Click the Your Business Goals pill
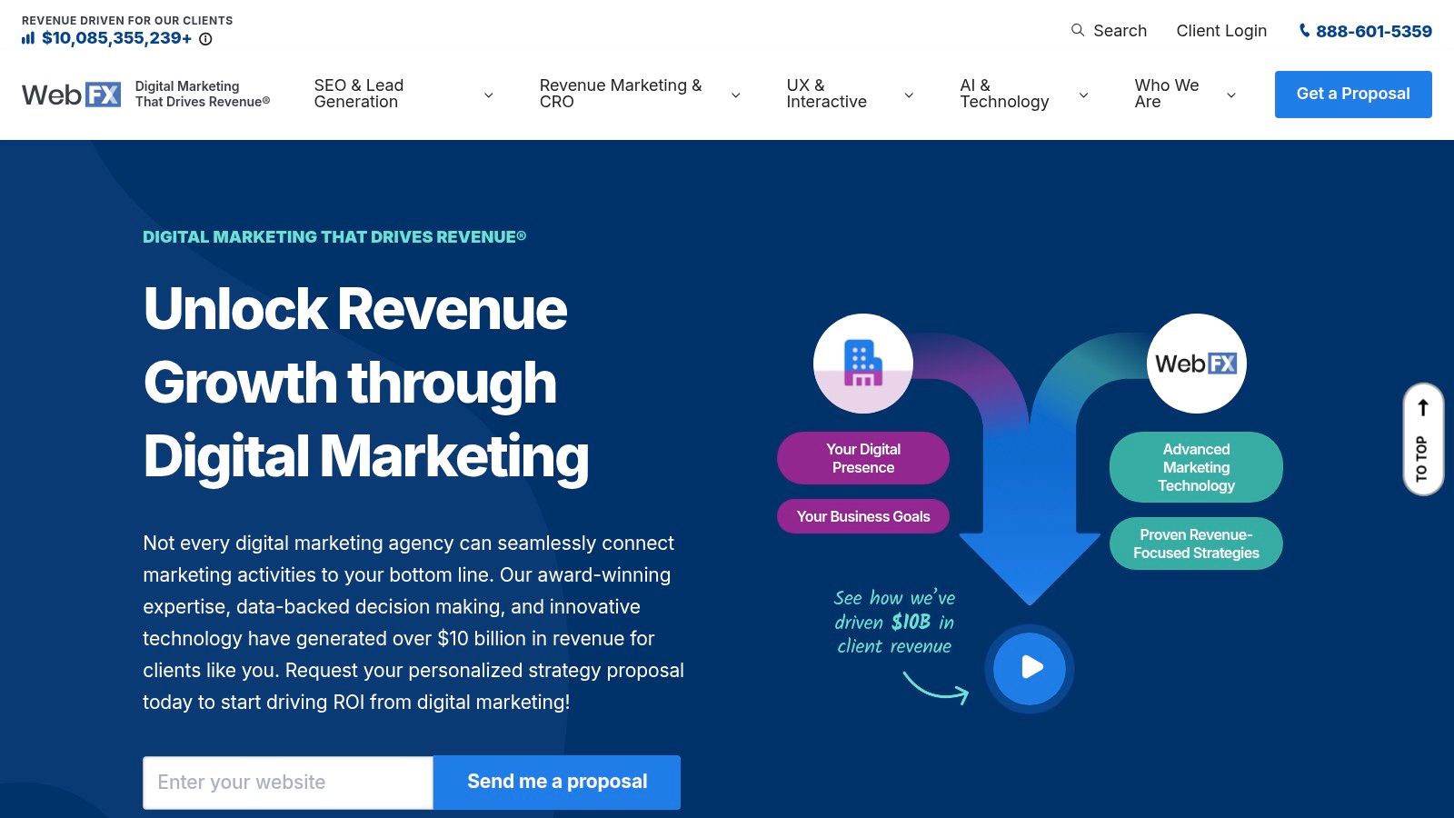 [863, 516]
